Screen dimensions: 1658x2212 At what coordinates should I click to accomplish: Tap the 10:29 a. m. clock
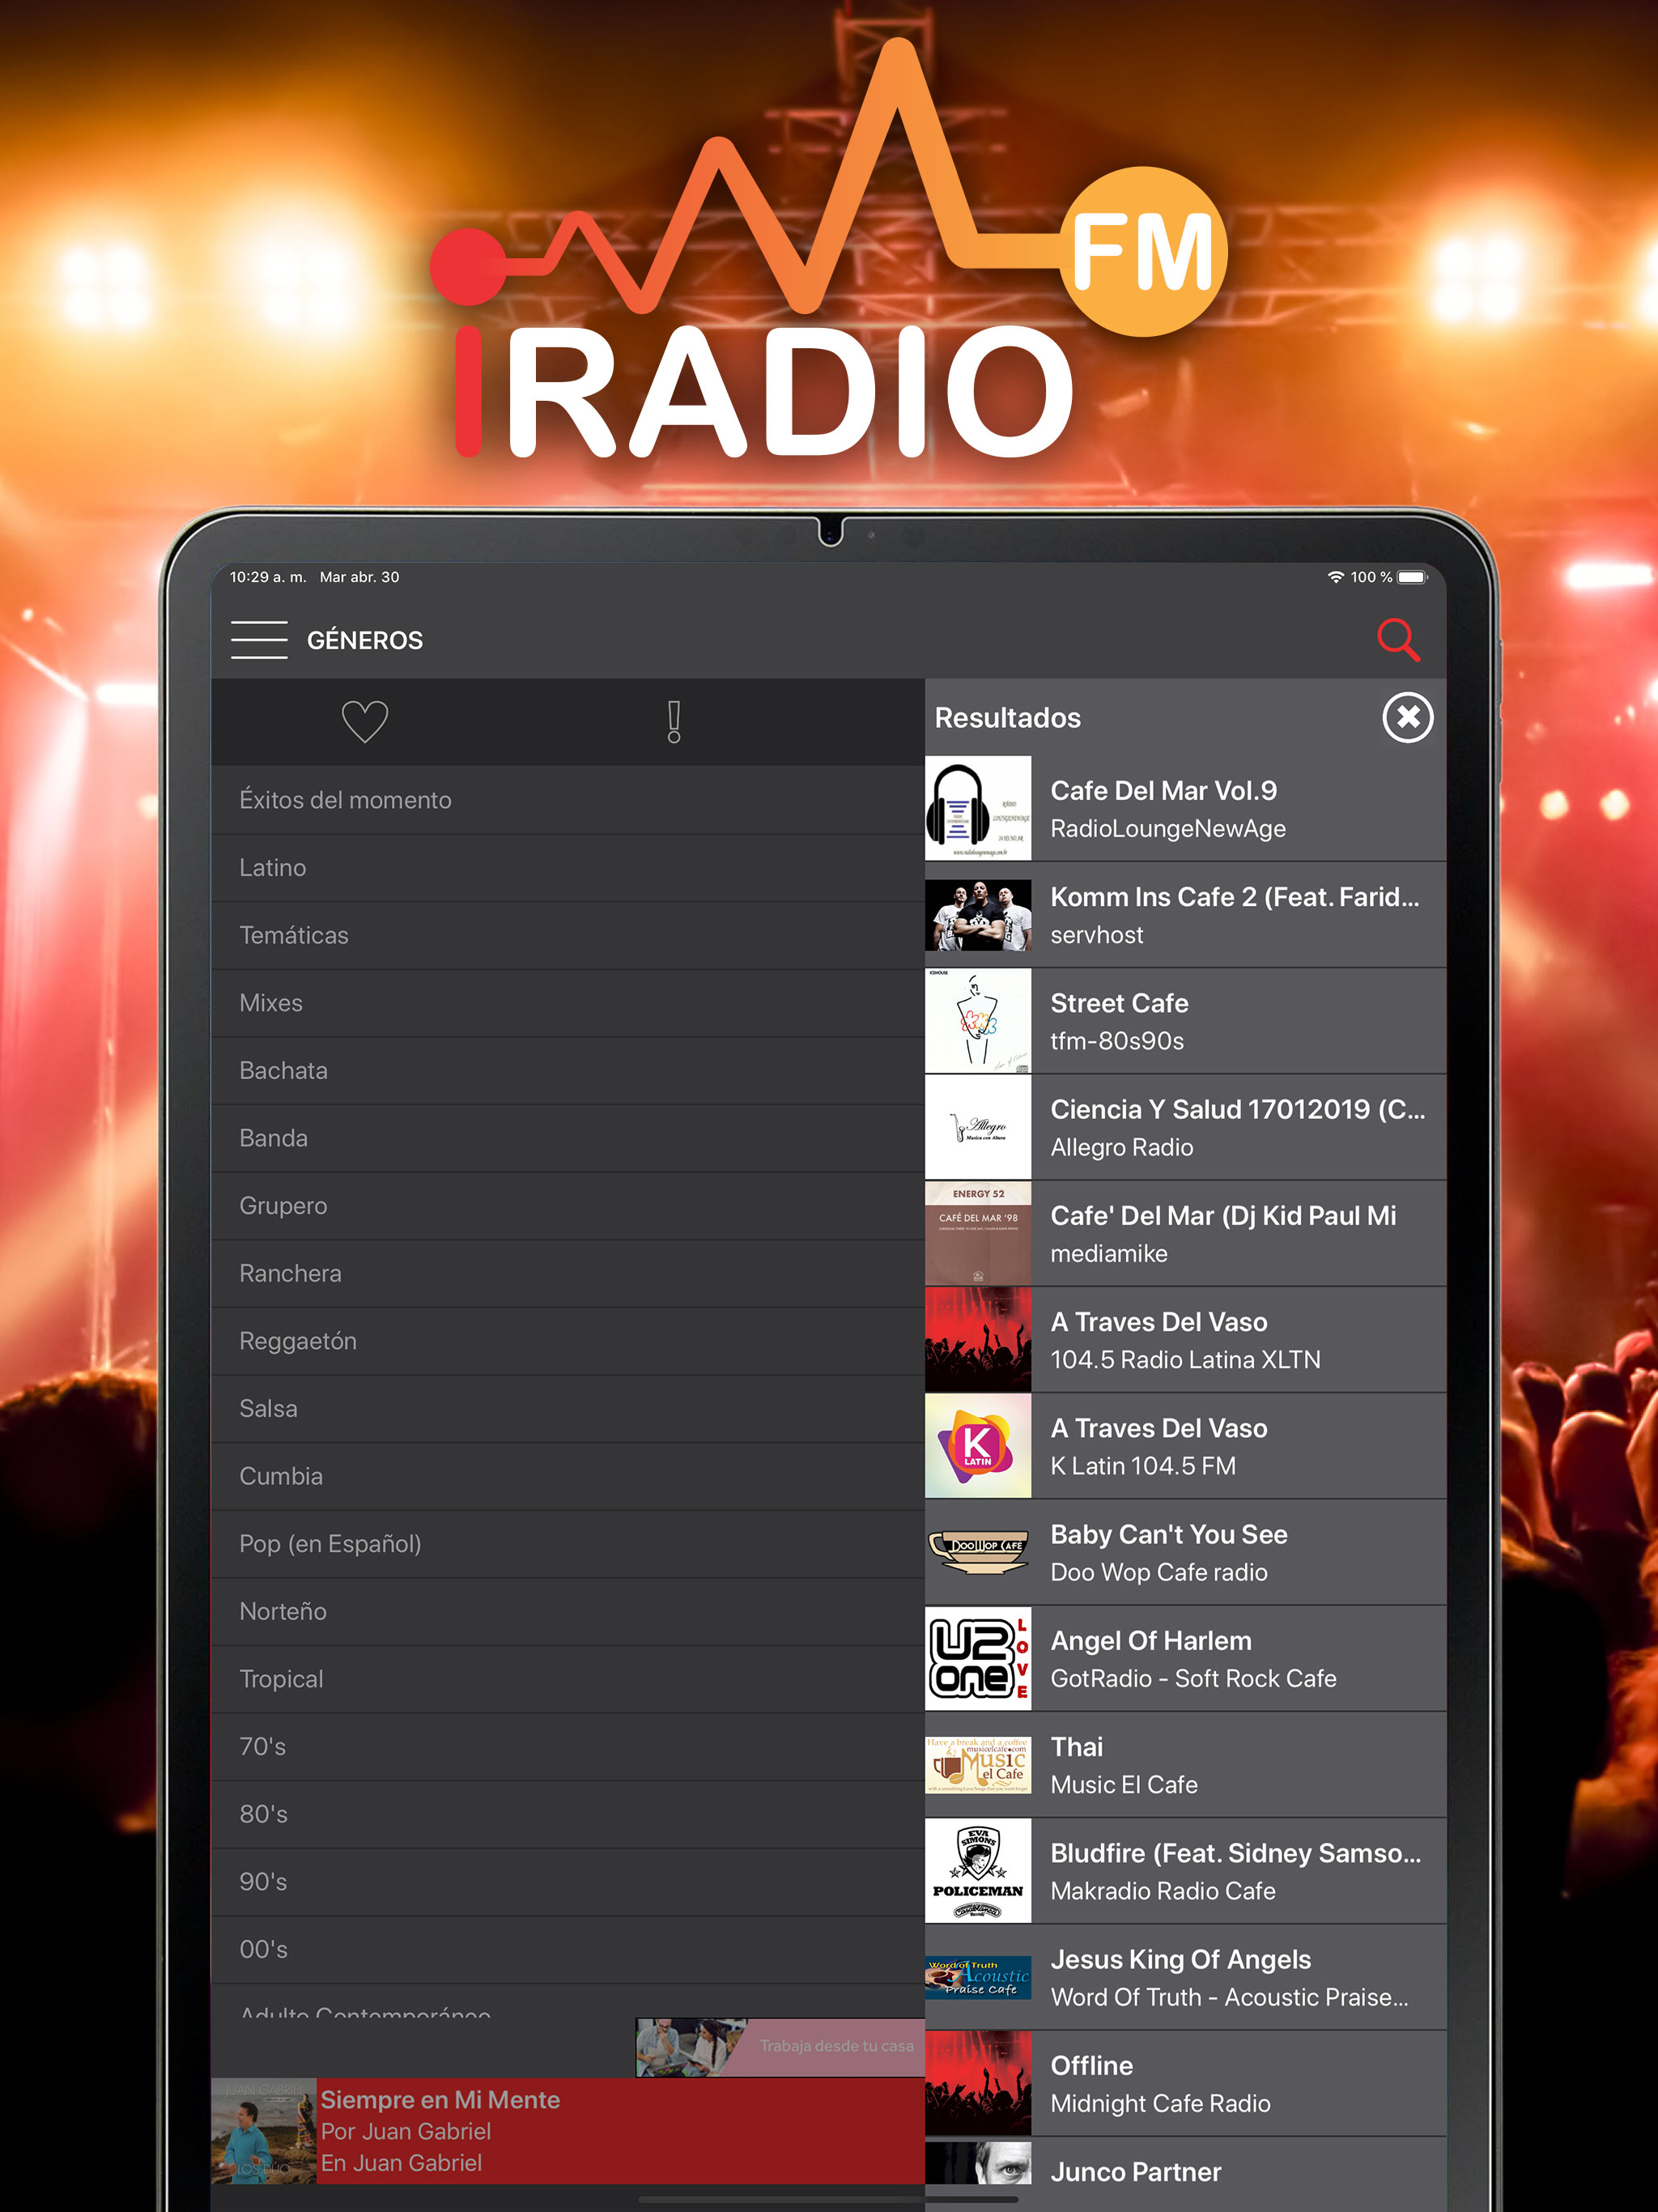pyautogui.click(x=268, y=577)
